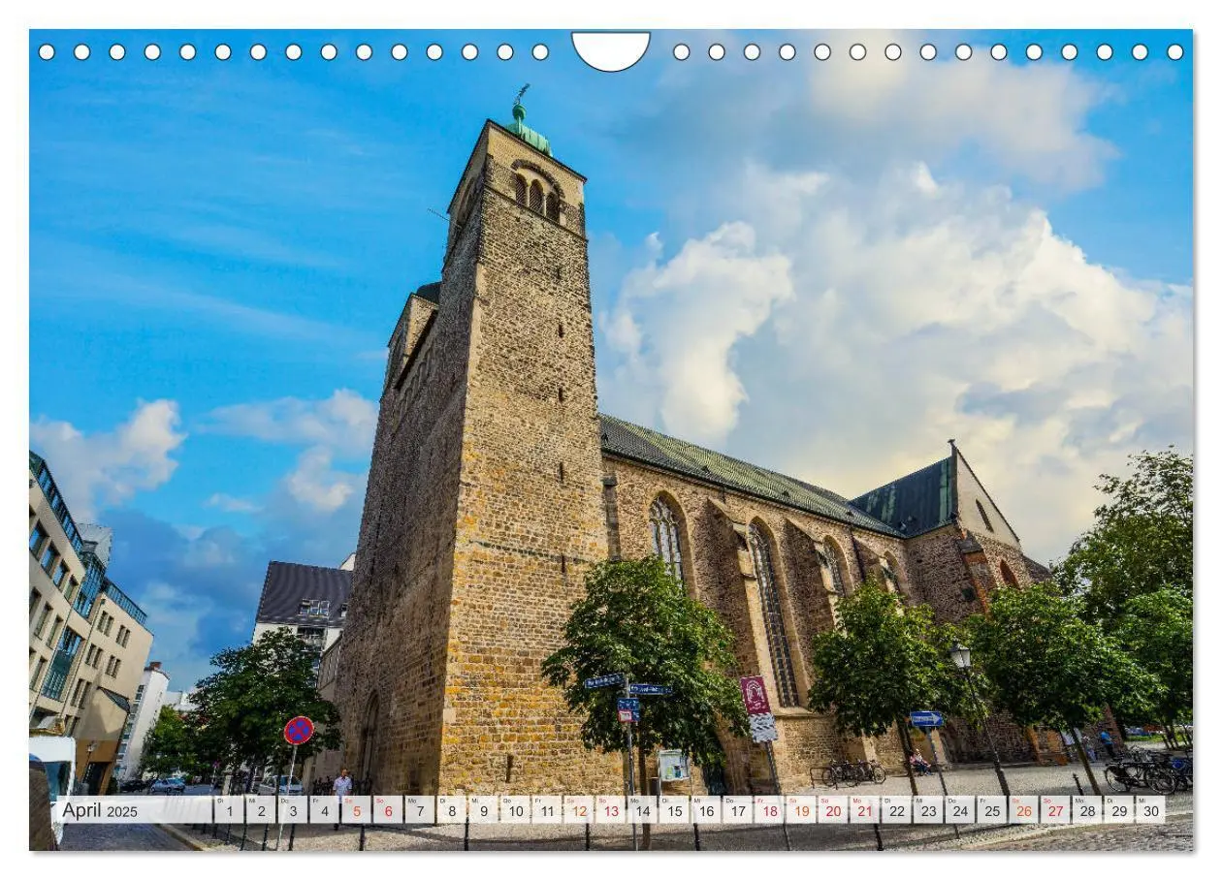Click date 8 in the calendar strip
Viewport: 1222px width, 880px height.
pyautogui.click(x=452, y=810)
